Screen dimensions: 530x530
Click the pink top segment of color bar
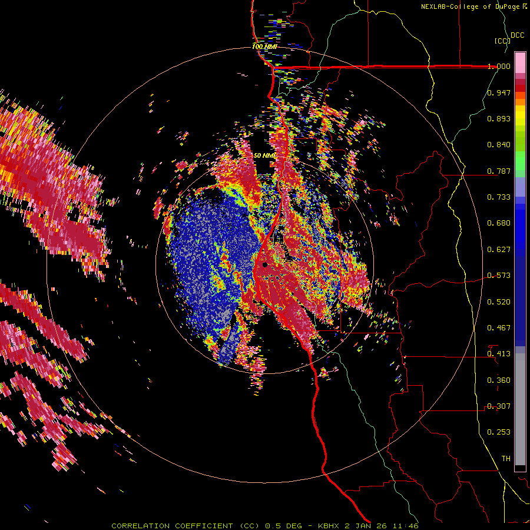[x=520, y=62]
